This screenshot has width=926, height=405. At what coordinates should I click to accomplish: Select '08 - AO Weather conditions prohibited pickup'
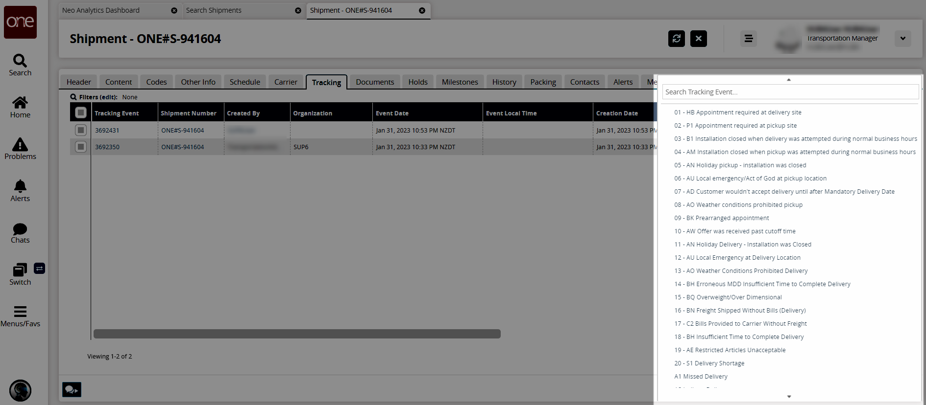click(738, 204)
